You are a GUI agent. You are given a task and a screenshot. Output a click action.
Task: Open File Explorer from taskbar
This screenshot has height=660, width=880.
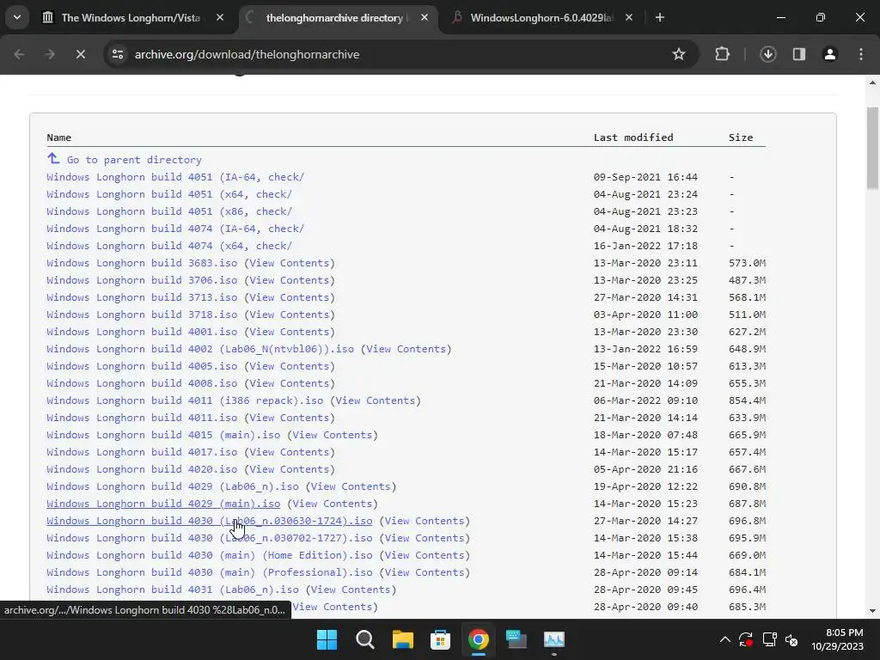pyautogui.click(x=402, y=639)
